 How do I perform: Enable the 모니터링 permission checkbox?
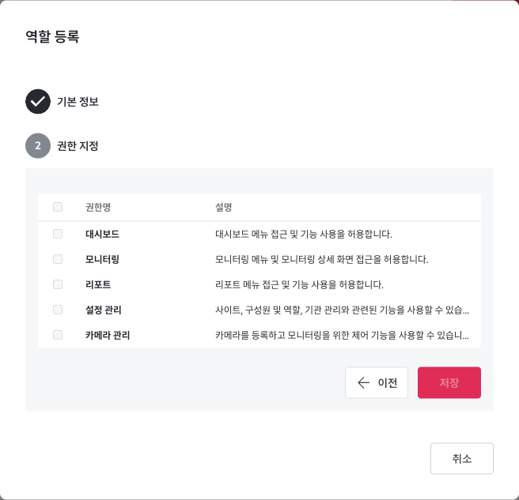[x=58, y=259]
